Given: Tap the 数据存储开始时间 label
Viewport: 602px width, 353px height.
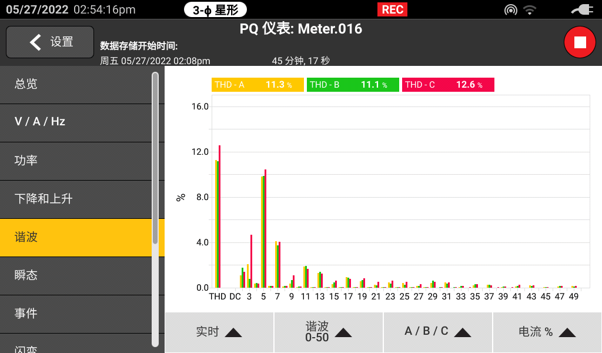Looking at the screenshot, I should tap(139, 46).
